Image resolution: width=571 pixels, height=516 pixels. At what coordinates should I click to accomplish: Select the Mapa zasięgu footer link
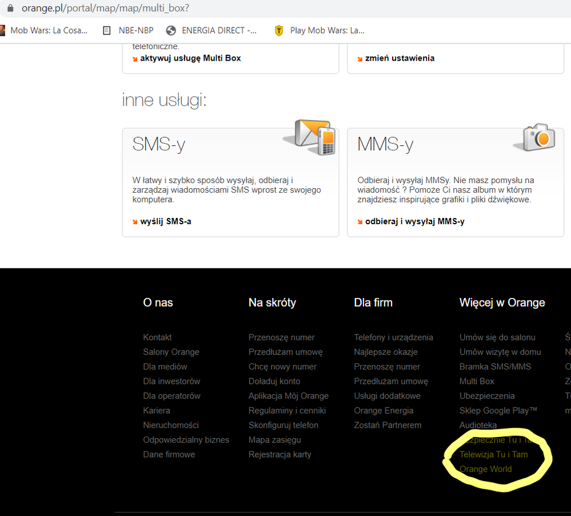[x=274, y=440]
